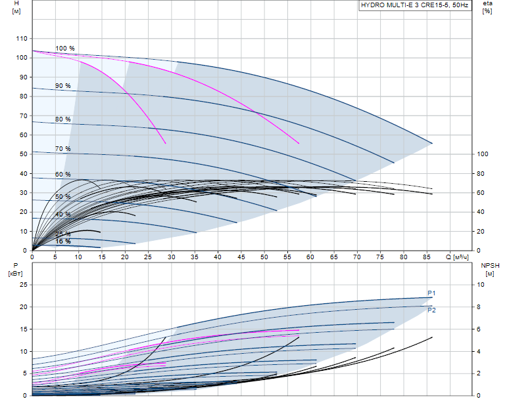Click the 100 value on eta axis
This screenshot has height=401, width=509.
click(x=483, y=154)
